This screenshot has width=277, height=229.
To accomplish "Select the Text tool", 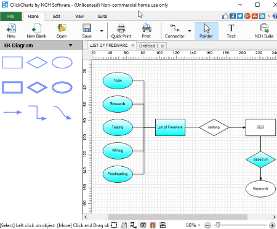I will pos(231,31).
